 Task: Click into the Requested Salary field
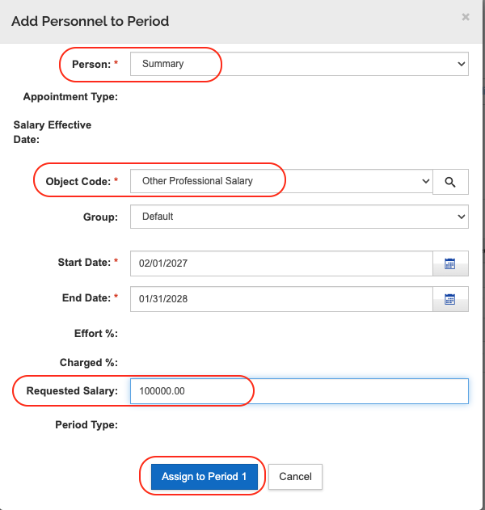pos(299,391)
